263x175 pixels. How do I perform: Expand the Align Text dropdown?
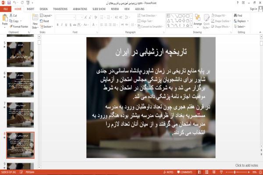(145, 21)
